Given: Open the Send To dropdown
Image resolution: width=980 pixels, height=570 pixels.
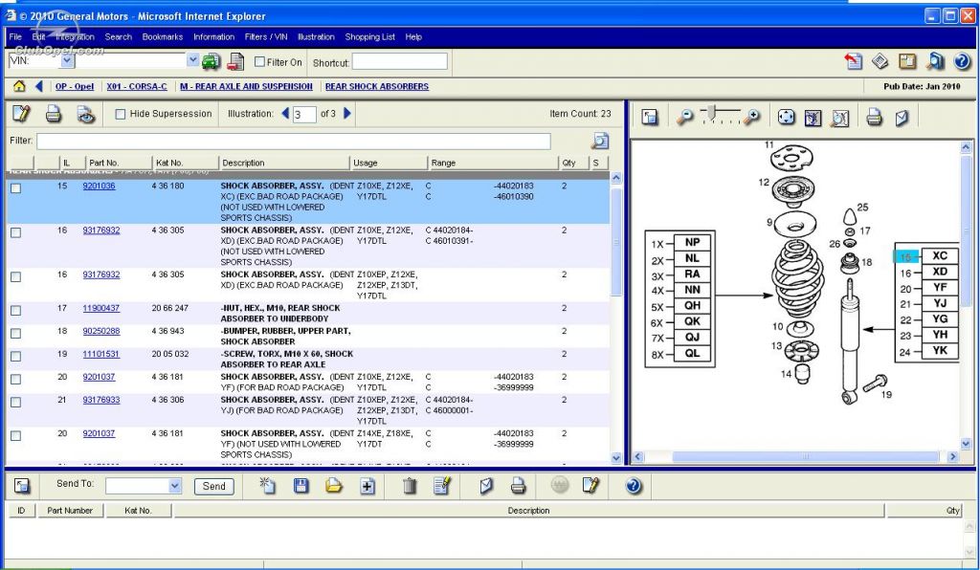Looking at the screenshot, I should click(x=175, y=486).
